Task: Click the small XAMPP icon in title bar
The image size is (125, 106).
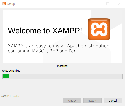Action: click(x=4, y=4)
